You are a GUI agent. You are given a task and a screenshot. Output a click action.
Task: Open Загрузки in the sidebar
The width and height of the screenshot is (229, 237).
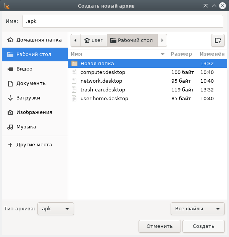tap(28, 98)
